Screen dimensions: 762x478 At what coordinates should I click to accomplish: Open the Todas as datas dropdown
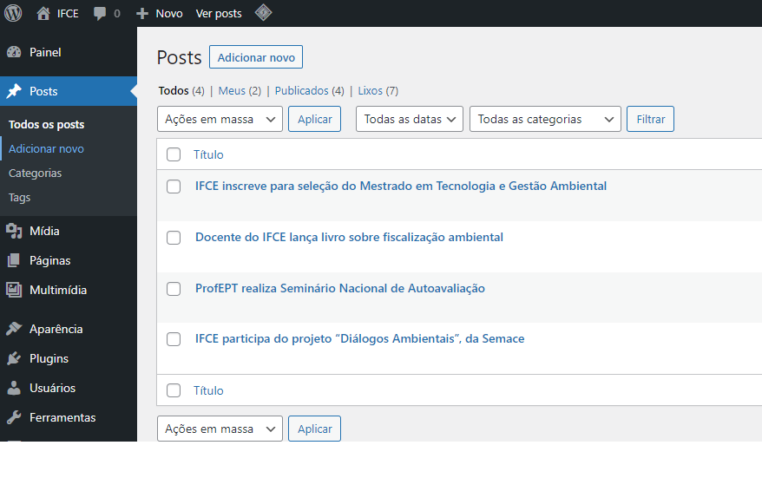click(409, 119)
